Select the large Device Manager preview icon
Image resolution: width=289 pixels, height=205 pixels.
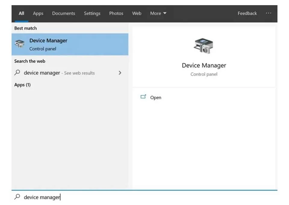click(204, 45)
